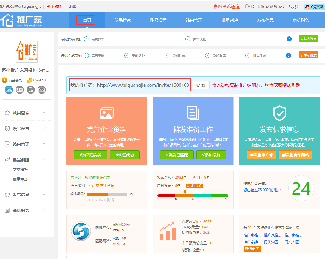Click the blue sync arrows globe icon
Viewport: 325px width, 259px height.
[81, 231]
